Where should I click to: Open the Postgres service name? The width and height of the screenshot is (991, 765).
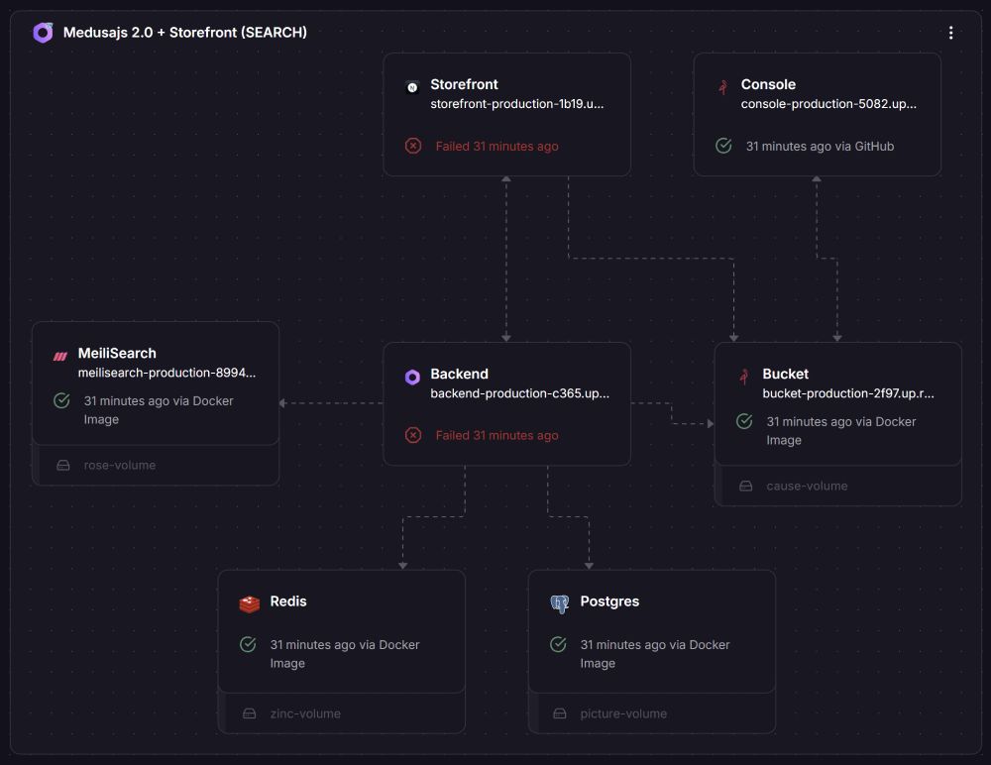(609, 601)
